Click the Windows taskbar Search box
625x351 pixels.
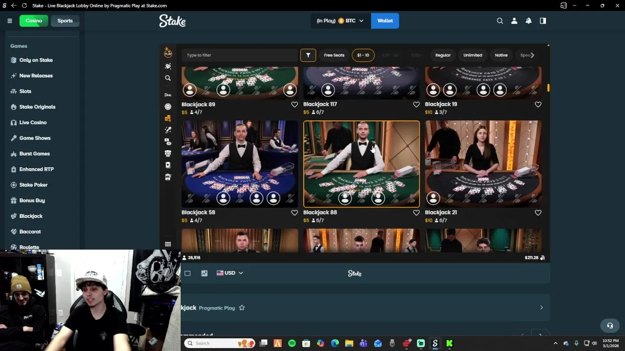220,343
